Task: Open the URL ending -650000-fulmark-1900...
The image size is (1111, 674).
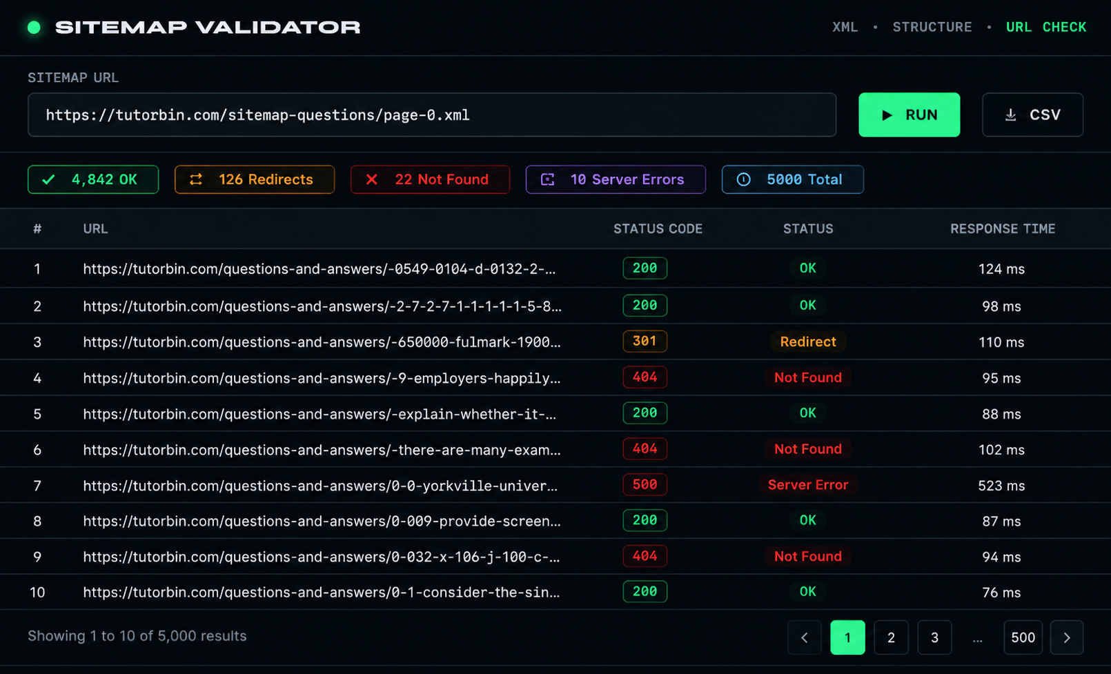Action: pyautogui.click(x=322, y=342)
